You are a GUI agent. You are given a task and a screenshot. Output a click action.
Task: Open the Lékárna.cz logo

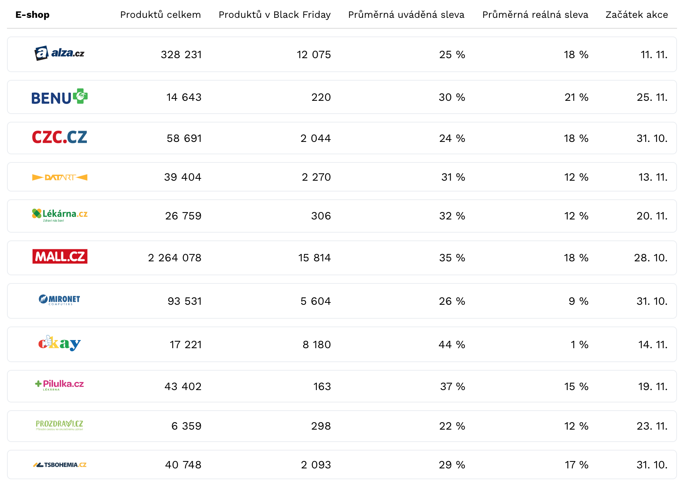pyautogui.click(x=59, y=215)
